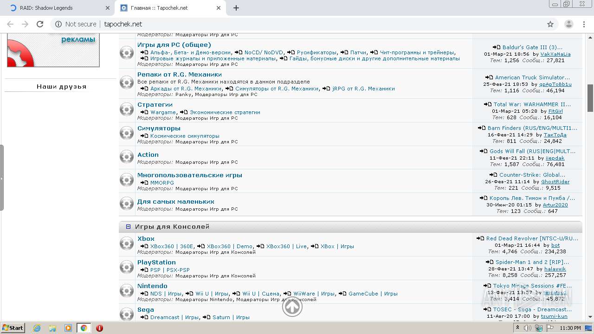This screenshot has width=594, height=334.
Task: Click forum status icon beside PlayStation
Action: click(127, 267)
